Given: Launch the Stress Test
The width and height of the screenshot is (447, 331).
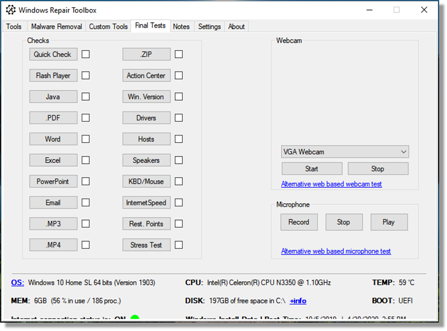Looking at the screenshot, I should click(x=147, y=245).
